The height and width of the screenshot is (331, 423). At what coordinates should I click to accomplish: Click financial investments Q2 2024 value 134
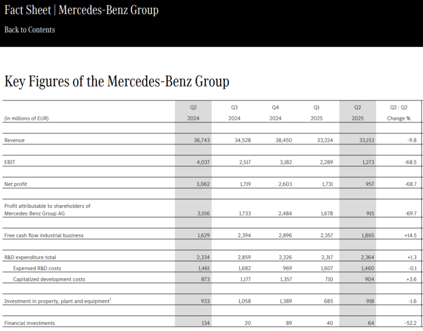[x=206, y=323]
